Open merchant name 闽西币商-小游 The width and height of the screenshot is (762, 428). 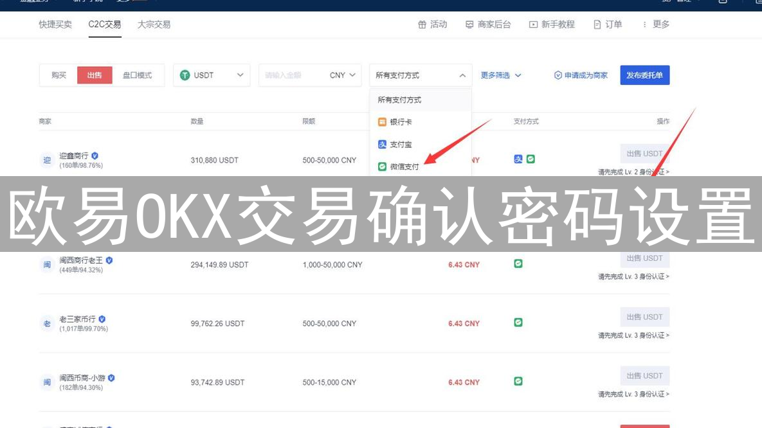tap(82, 378)
